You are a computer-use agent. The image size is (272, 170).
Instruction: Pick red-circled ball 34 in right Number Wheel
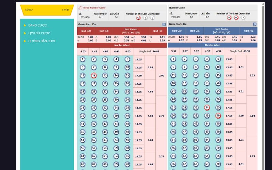pos(207,108)
